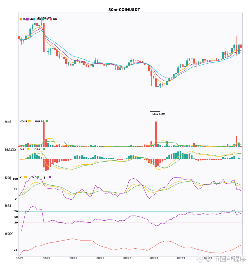Click the green D legend swatch
This screenshot has width=248, height=266.
click(x=38, y=177)
